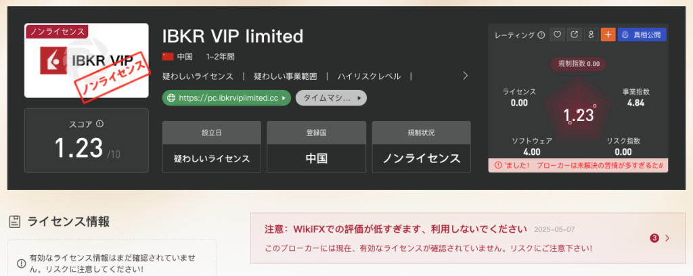Select the 疑わしいライセンス tag
Image resolution: width=693 pixels, height=276 pixels.
click(x=198, y=76)
